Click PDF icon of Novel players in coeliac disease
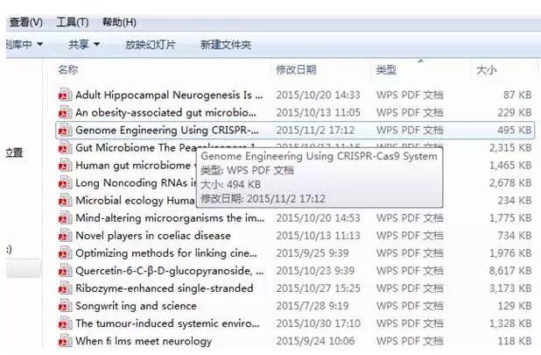541x355 pixels. click(65, 236)
